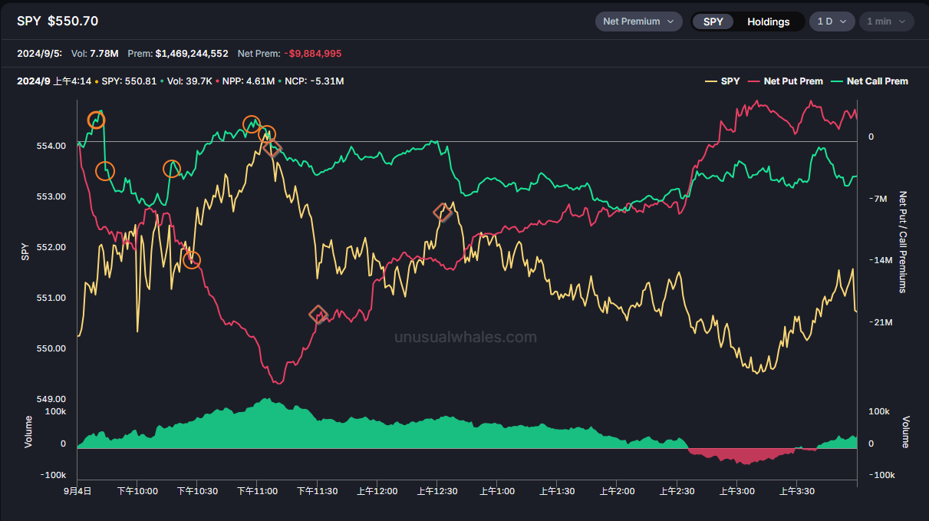This screenshot has height=521, width=929.
Task: Click orange circle at green line's first peak
Action: coord(96,120)
